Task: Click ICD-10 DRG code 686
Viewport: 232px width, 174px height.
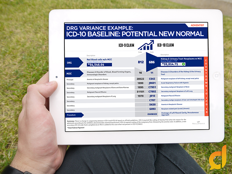Action: tap(152, 62)
